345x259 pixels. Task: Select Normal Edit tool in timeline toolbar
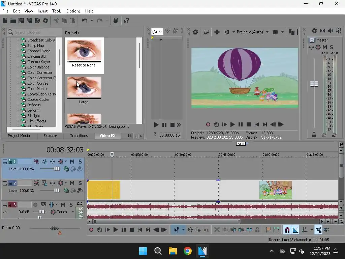tap(176, 230)
